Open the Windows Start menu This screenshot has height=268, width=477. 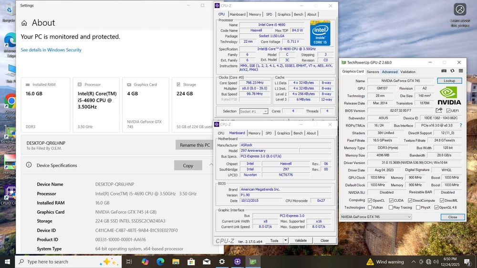[x=7, y=262]
